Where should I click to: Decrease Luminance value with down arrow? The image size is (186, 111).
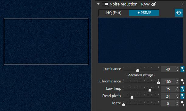(x=177, y=70)
